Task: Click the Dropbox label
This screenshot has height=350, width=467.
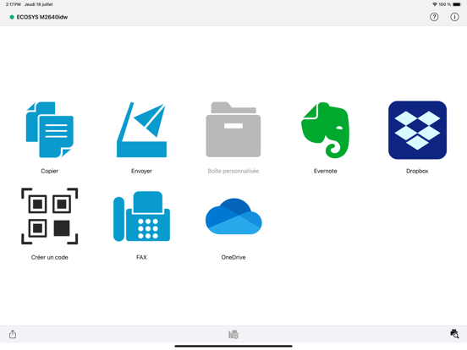Action: [x=417, y=171]
